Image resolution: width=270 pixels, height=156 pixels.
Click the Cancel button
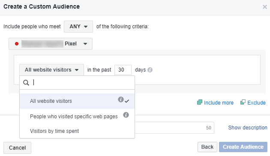[18, 148]
